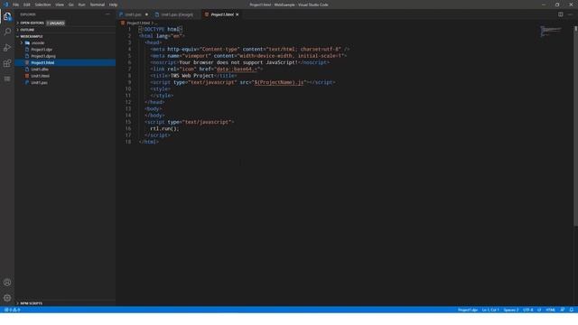The width and height of the screenshot is (578, 325).
Task: Expand the Outline section
Action: (x=17, y=30)
